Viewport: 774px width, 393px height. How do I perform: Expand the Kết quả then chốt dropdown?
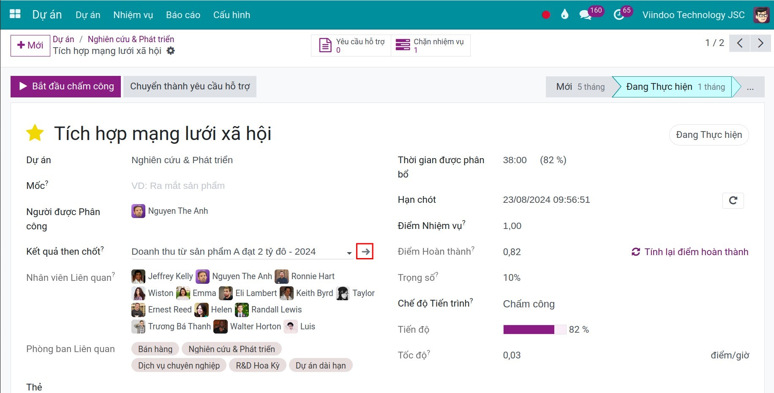point(349,253)
